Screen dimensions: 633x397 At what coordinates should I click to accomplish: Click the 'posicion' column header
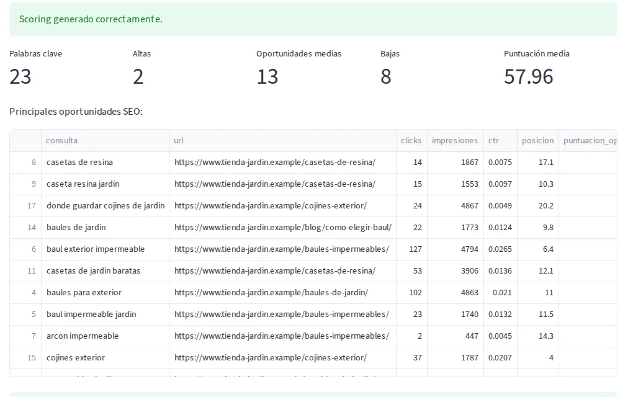coord(537,140)
